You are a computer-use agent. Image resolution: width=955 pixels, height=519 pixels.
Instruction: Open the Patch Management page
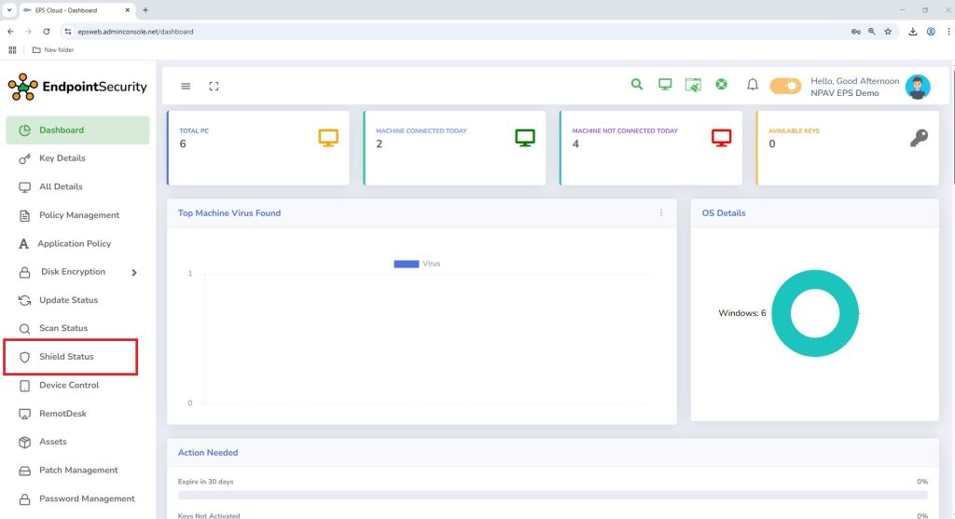coord(78,471)
